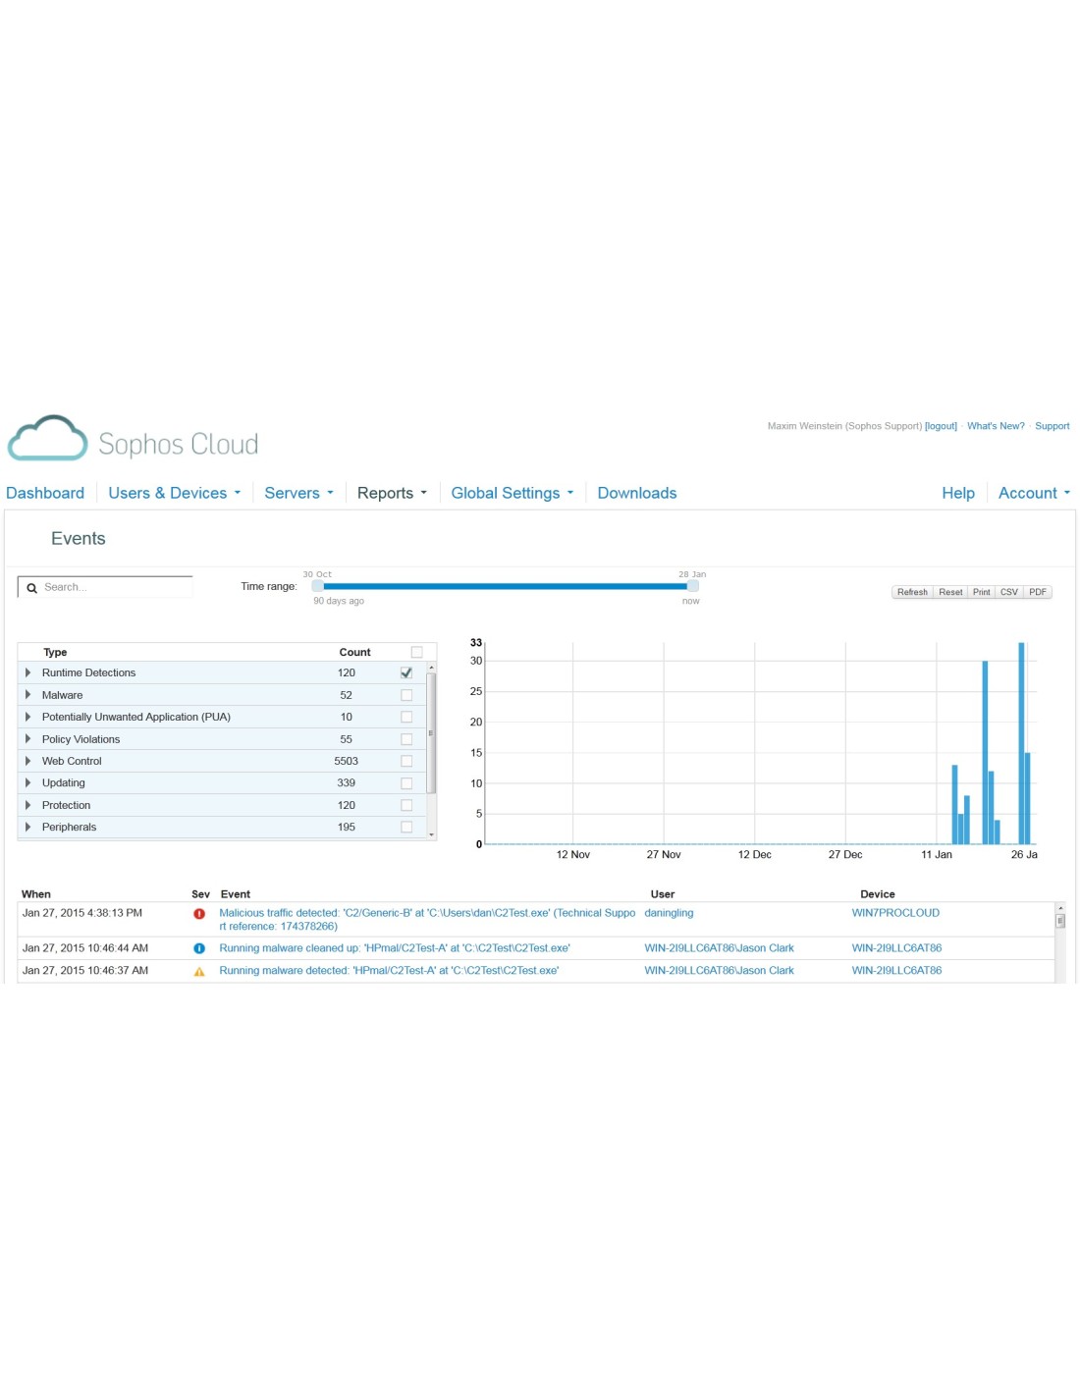Click into the Search input field
The image size is (1080, 1396).
pyautogui.click(x=115, y=587)
